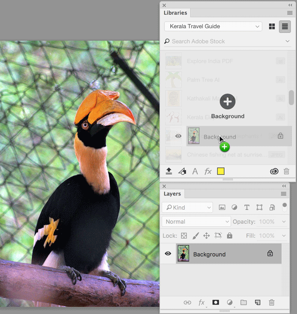Lock artboard nesting icon
This screenshot has height=314, width=297.
pyautogui.click(x=218, y=235)
